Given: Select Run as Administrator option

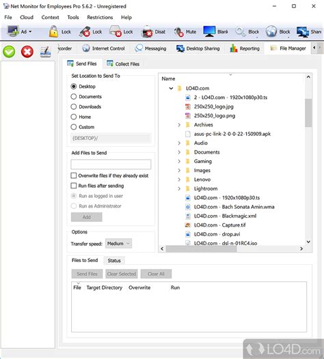Looking at the screenshot, I should click(x=74, y=206).
